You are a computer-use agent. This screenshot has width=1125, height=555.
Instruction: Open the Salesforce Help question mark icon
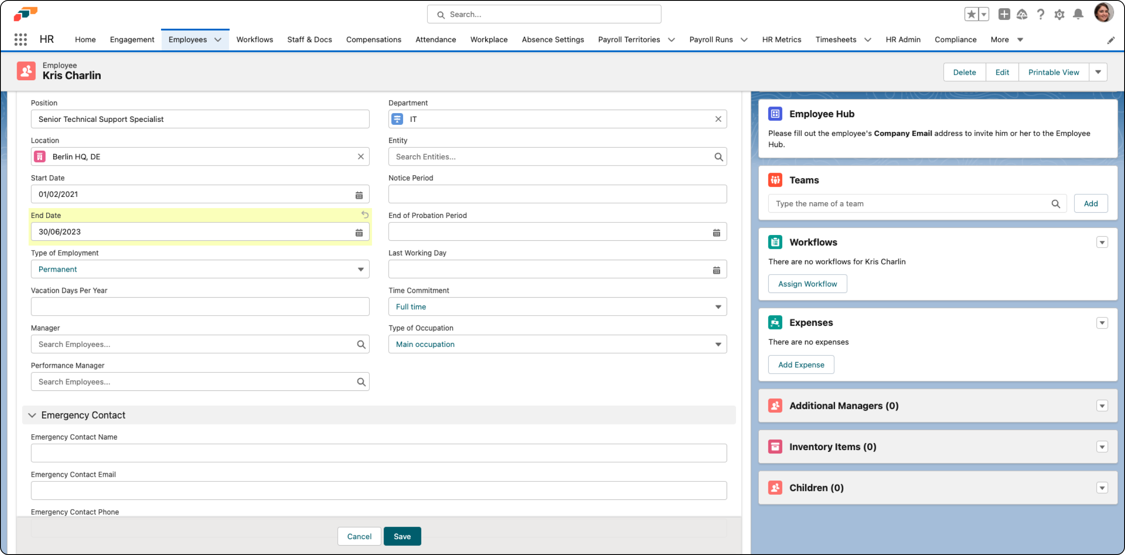(1041, 14)
